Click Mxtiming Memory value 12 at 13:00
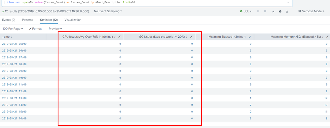The width and height of the screenshot is (330, 128). [326, 98]
